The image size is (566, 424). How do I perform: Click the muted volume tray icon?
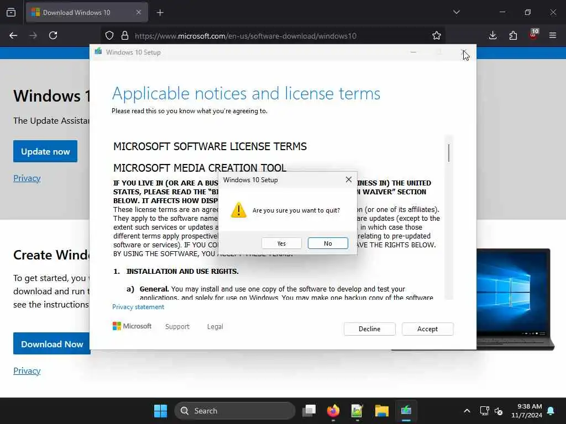click(499, 411)
